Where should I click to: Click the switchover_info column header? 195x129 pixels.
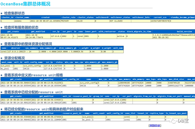pos(141,17)
